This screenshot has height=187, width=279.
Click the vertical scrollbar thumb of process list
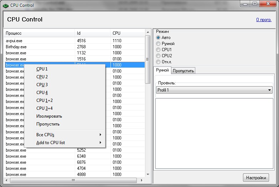point(148,59)
